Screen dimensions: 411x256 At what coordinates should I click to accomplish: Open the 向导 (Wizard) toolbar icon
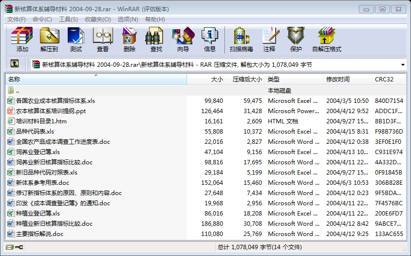coord(183,36)
